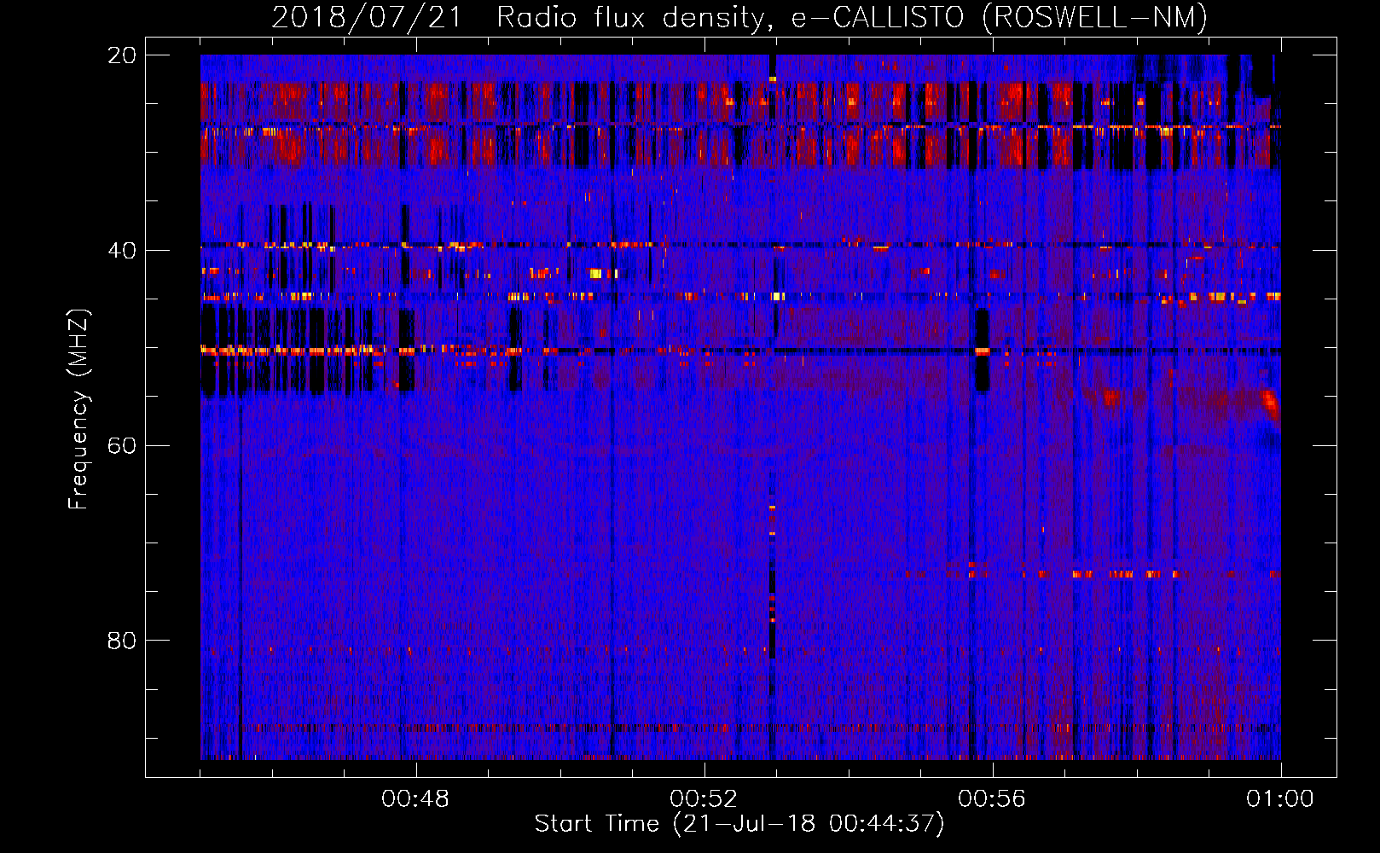Click the '00:56' time axis label
This screenshot has height=853, width=1380.
992,799
